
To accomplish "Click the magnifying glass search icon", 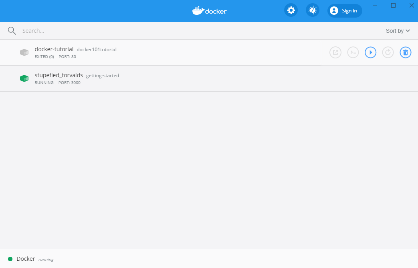I will (x=12, y=31).
